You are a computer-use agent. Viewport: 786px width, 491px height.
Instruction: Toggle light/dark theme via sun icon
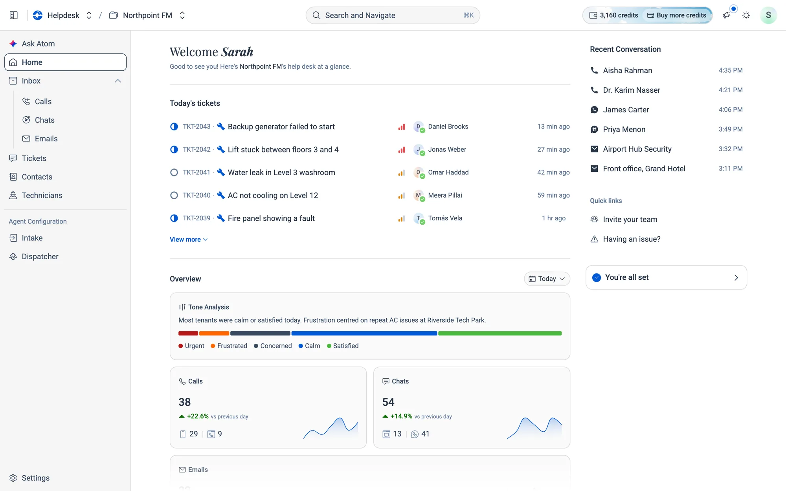point(746,15)
